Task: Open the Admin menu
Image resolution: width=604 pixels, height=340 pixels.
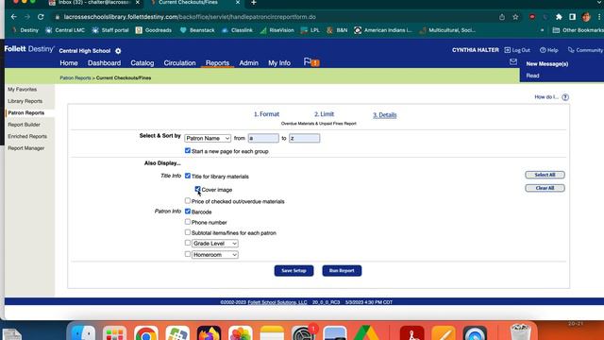Action: point(249,63)
